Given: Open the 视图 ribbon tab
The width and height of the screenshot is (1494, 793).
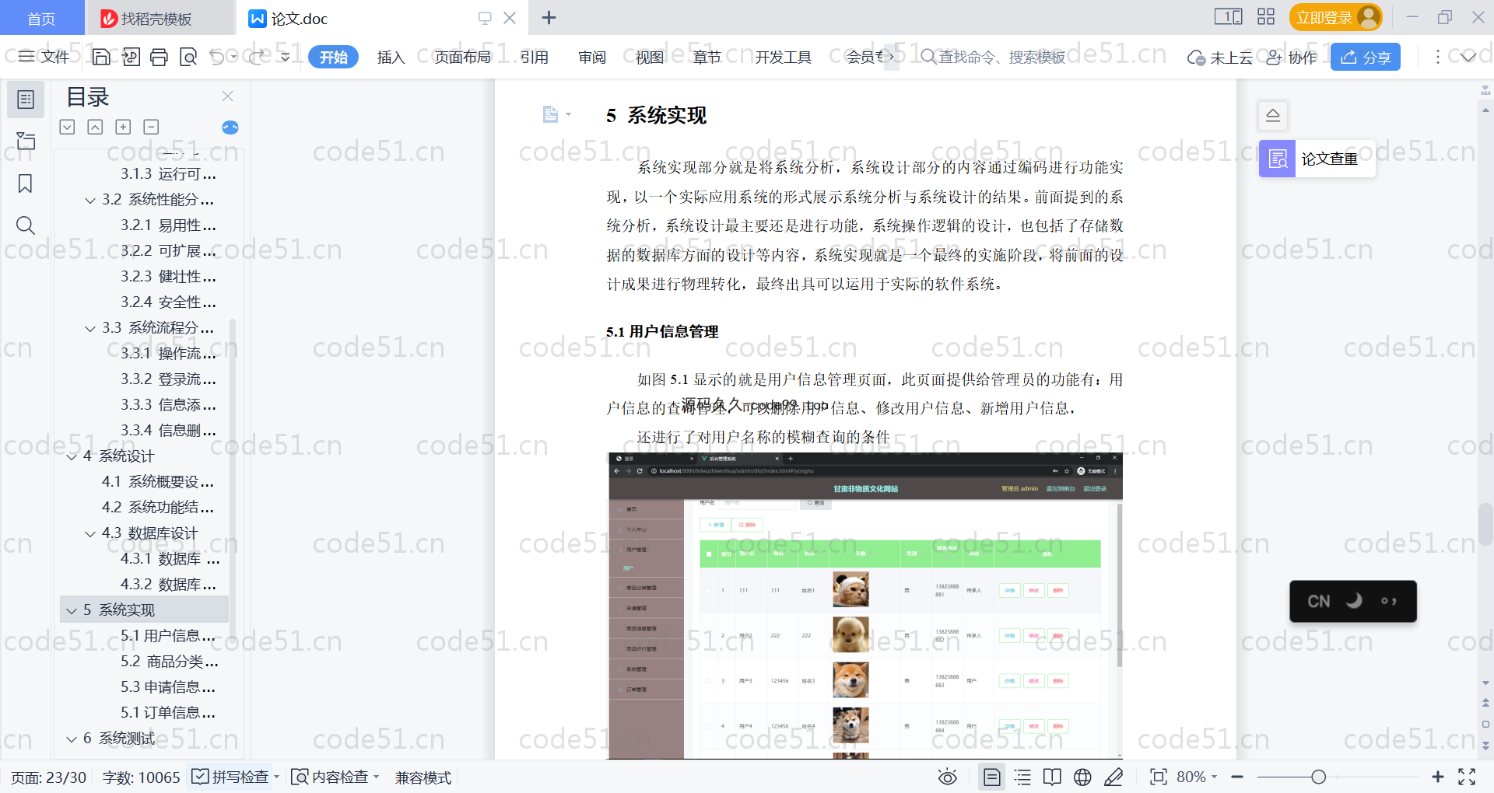Looking at the screenshot, I should [650, 57].
